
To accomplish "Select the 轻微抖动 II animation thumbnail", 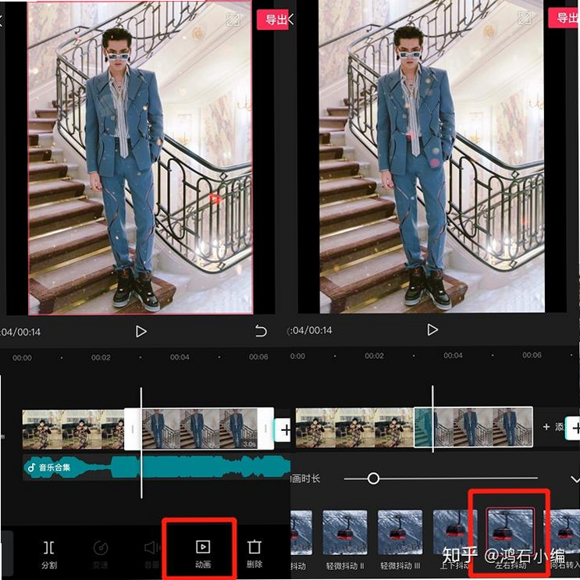I will pyautogui.click(x=345, y=532).
